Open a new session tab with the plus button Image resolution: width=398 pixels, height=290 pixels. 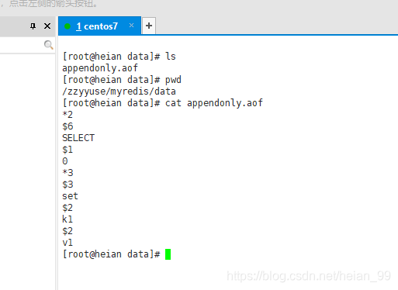(x=149, y=26)
